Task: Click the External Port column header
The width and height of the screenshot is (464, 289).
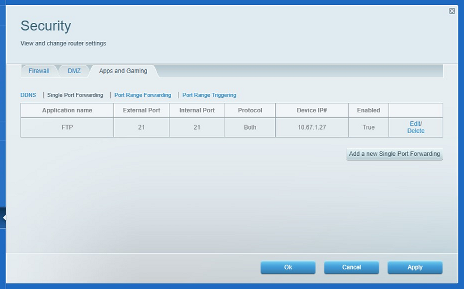Action: 141,110
